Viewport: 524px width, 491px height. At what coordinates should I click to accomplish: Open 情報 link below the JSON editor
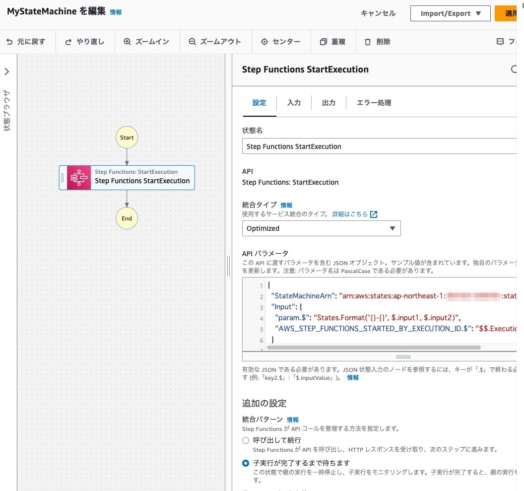point(353,378)
